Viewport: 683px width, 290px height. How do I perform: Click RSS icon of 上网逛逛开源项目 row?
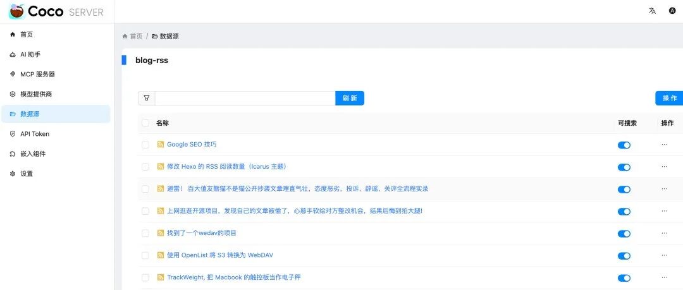[x=160, y=211]
